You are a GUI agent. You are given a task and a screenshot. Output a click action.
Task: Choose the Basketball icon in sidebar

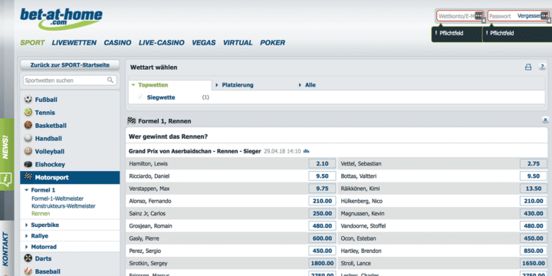click(x=28, y=125)
